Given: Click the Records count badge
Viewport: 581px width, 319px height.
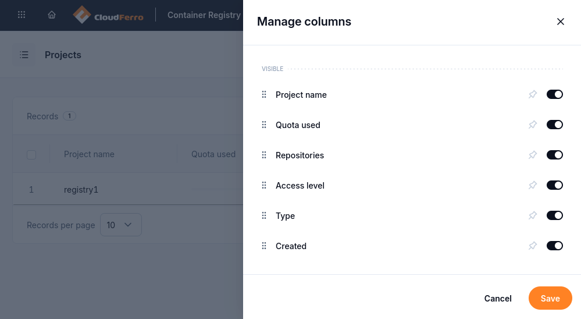Looking at the screenshot, I should [69, 116].
